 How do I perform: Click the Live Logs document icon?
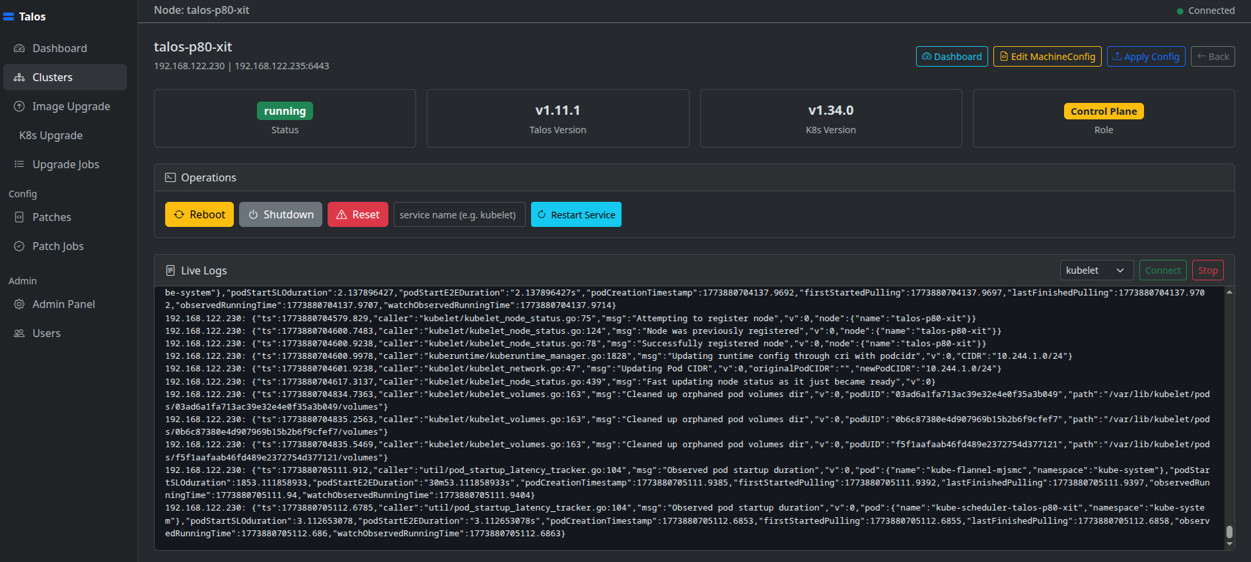(170, 270)
